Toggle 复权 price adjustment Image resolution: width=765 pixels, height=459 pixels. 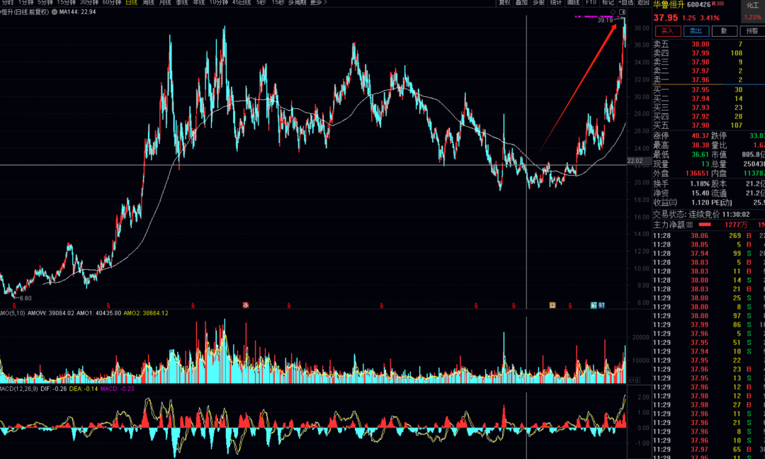(x=504, y=2)
